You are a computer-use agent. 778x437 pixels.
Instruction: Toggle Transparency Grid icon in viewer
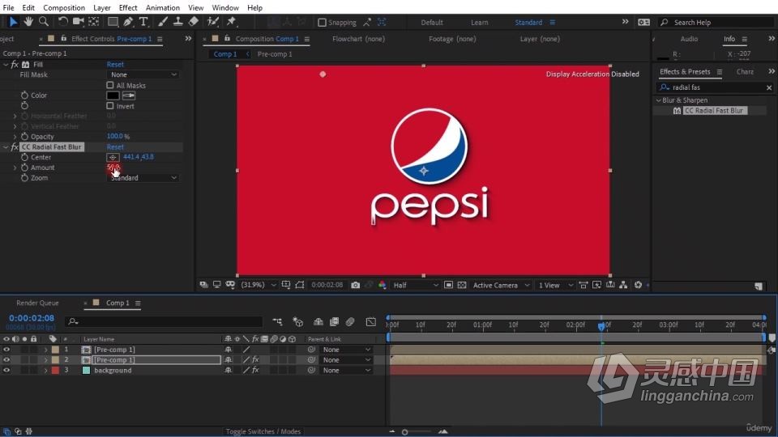coord(462,285)
